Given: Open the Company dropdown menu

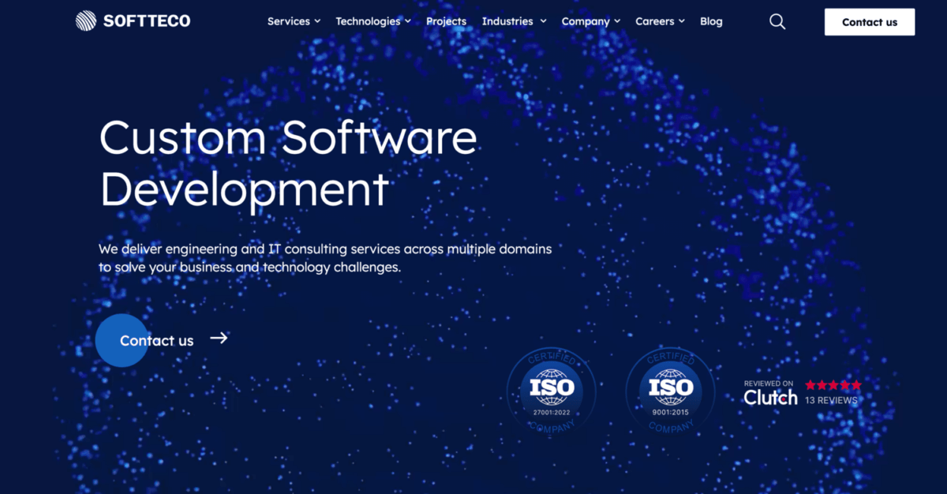Looking at the screenshot, I should point(586,21).
